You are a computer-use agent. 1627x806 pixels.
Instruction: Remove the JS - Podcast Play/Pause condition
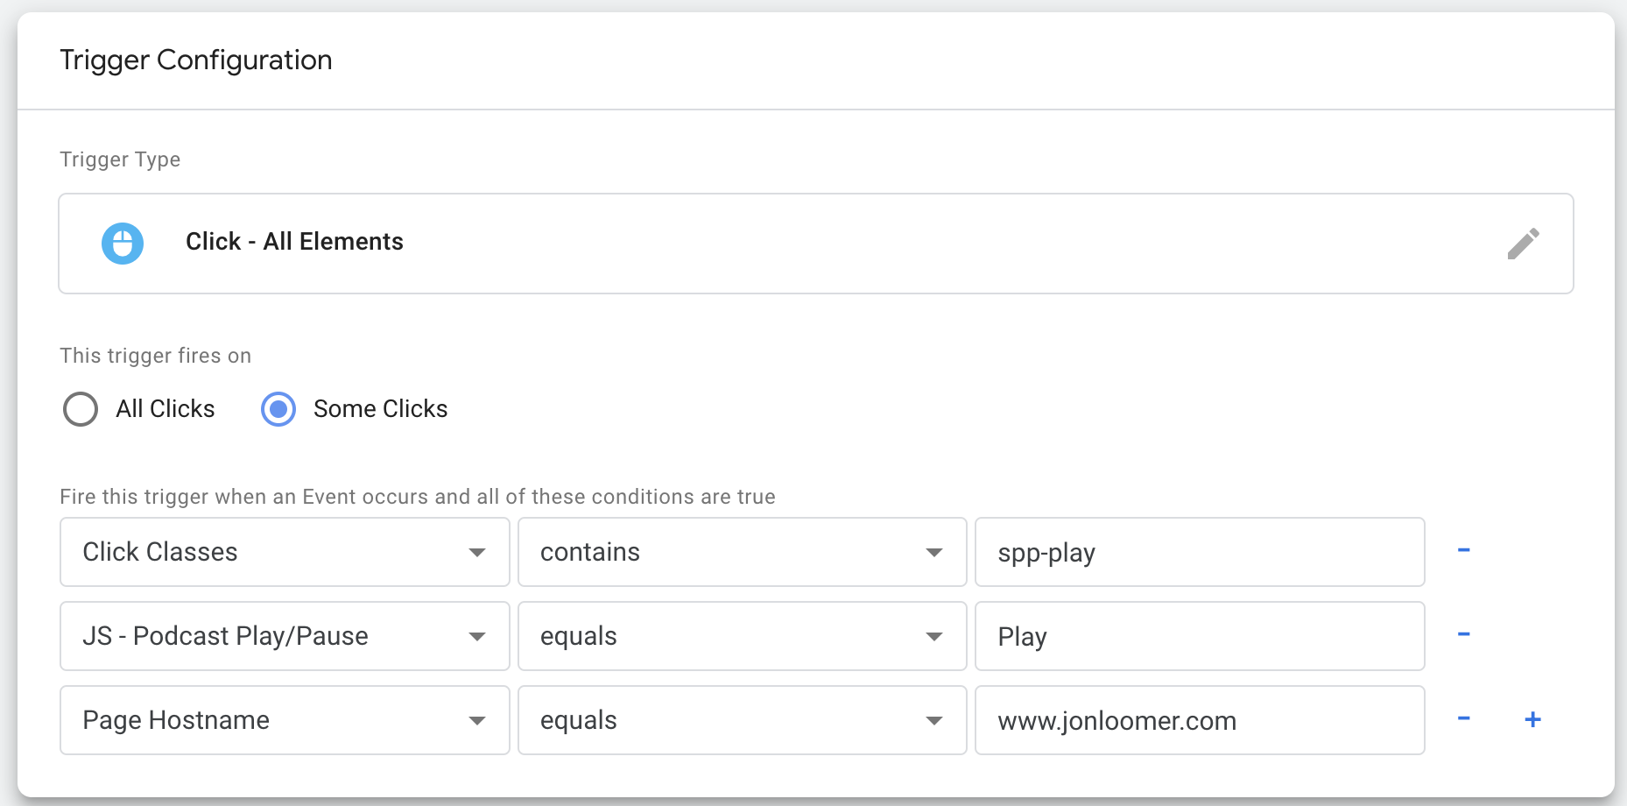(1463, 634)
